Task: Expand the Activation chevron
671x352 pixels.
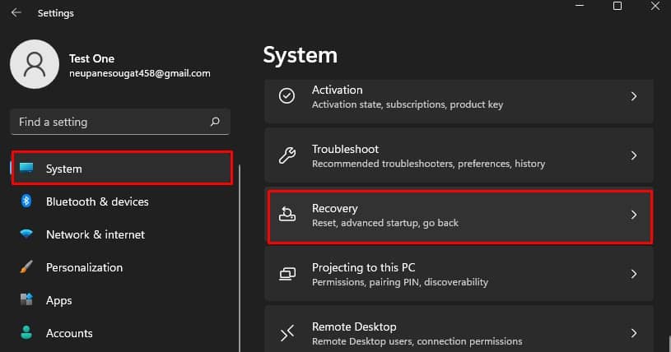Action: 634,97
